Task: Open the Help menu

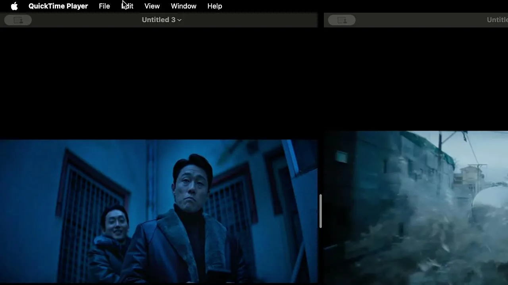Action: [x=215, y=6]
